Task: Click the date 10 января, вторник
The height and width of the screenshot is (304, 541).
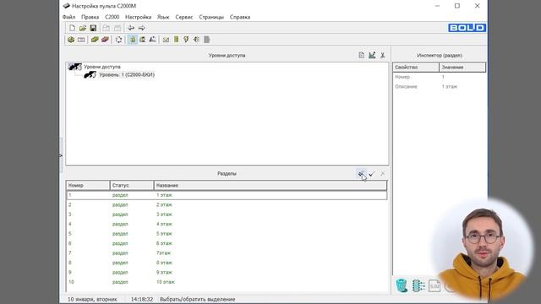Action: (x=92, y=299)
